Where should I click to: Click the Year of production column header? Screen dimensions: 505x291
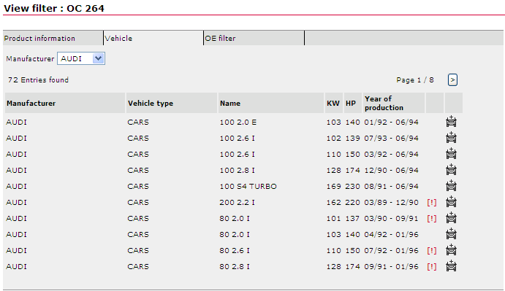394,104
